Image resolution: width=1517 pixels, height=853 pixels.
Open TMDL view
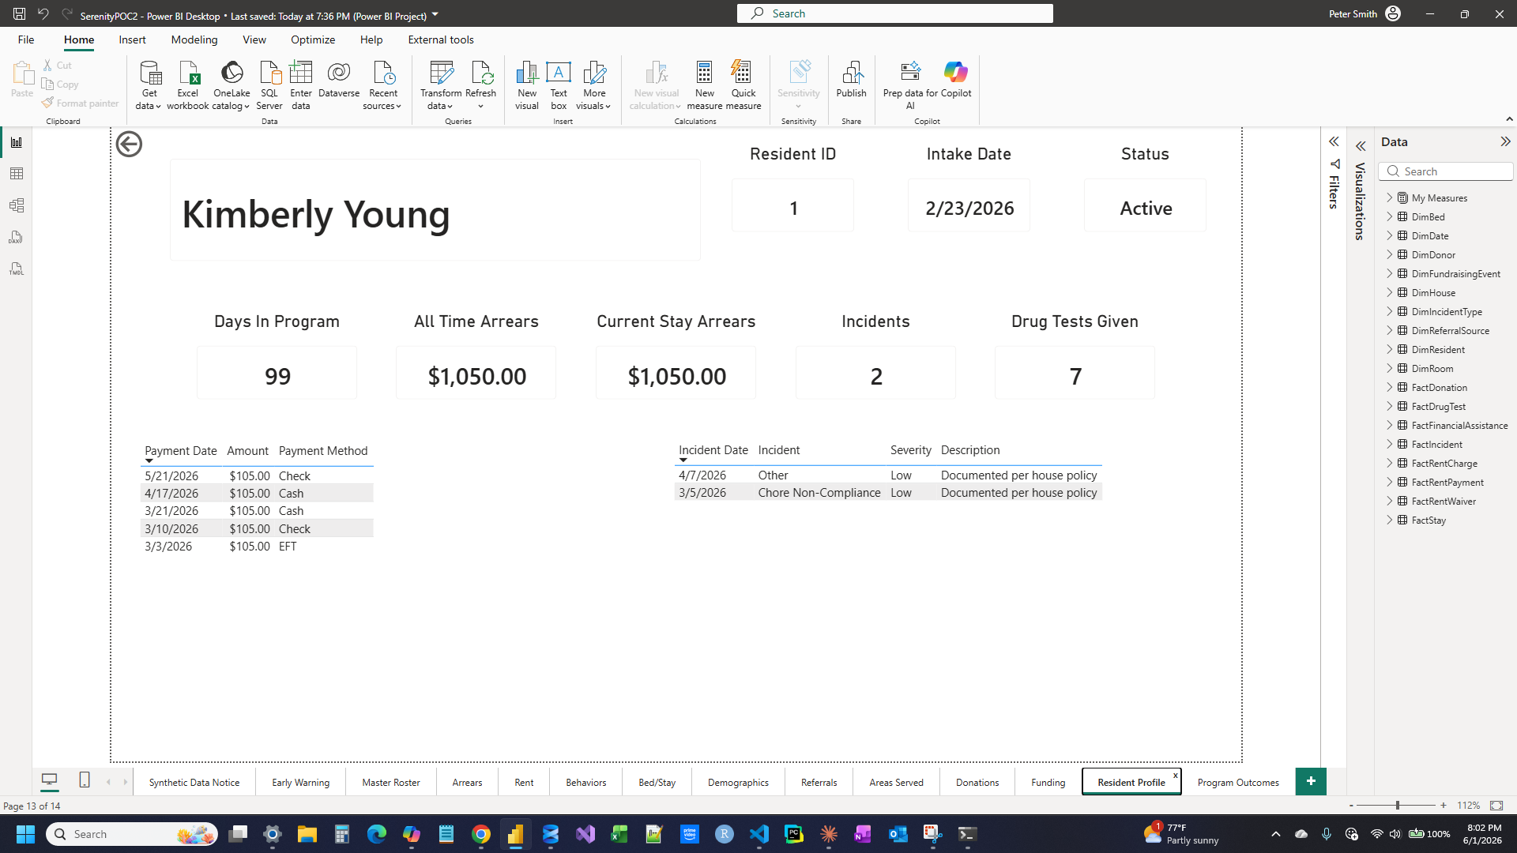click(x=16, y=269)
